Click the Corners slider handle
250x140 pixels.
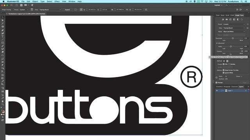point(242,51)
